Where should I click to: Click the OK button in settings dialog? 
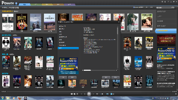click(x=106, y=77)
